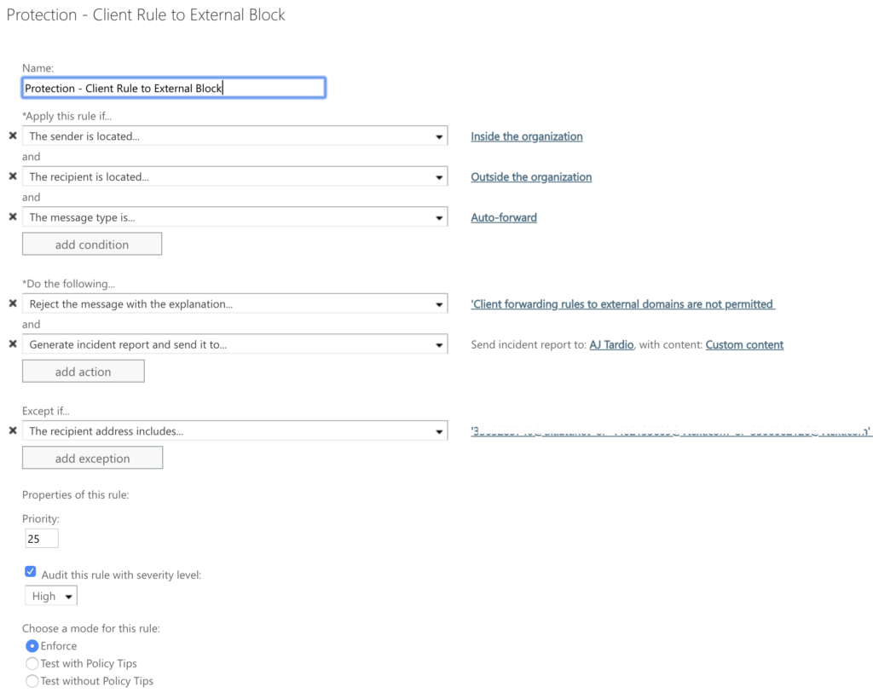This screenshot has width=873, height=693.
Task: Delete the 'message type is' condition
Action: 13,217
